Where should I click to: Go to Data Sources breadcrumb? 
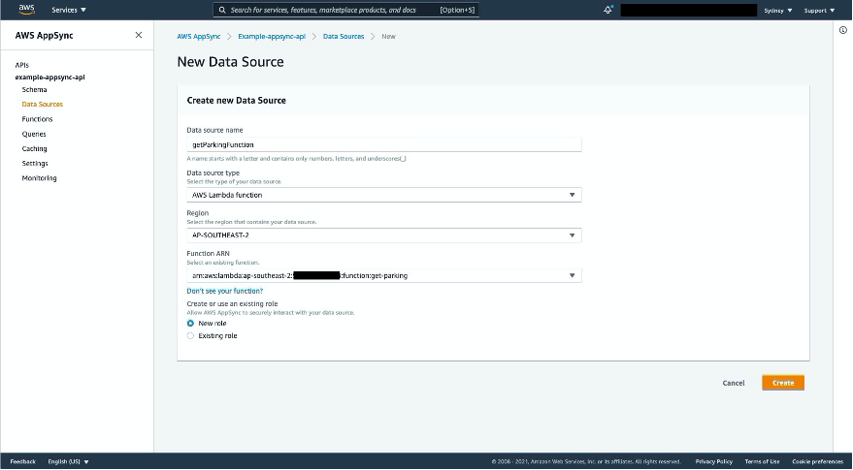coord(344,37)
